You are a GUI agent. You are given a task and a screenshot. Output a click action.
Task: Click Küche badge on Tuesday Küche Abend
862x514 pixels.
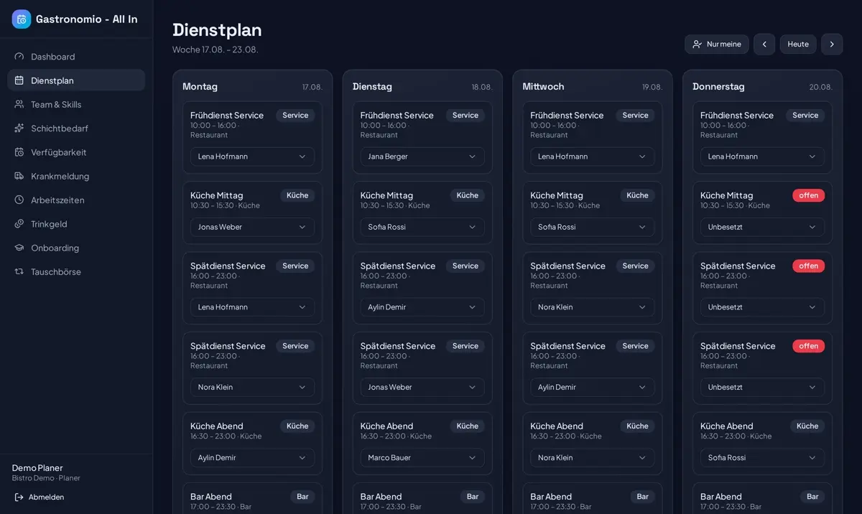click(468, 426)
